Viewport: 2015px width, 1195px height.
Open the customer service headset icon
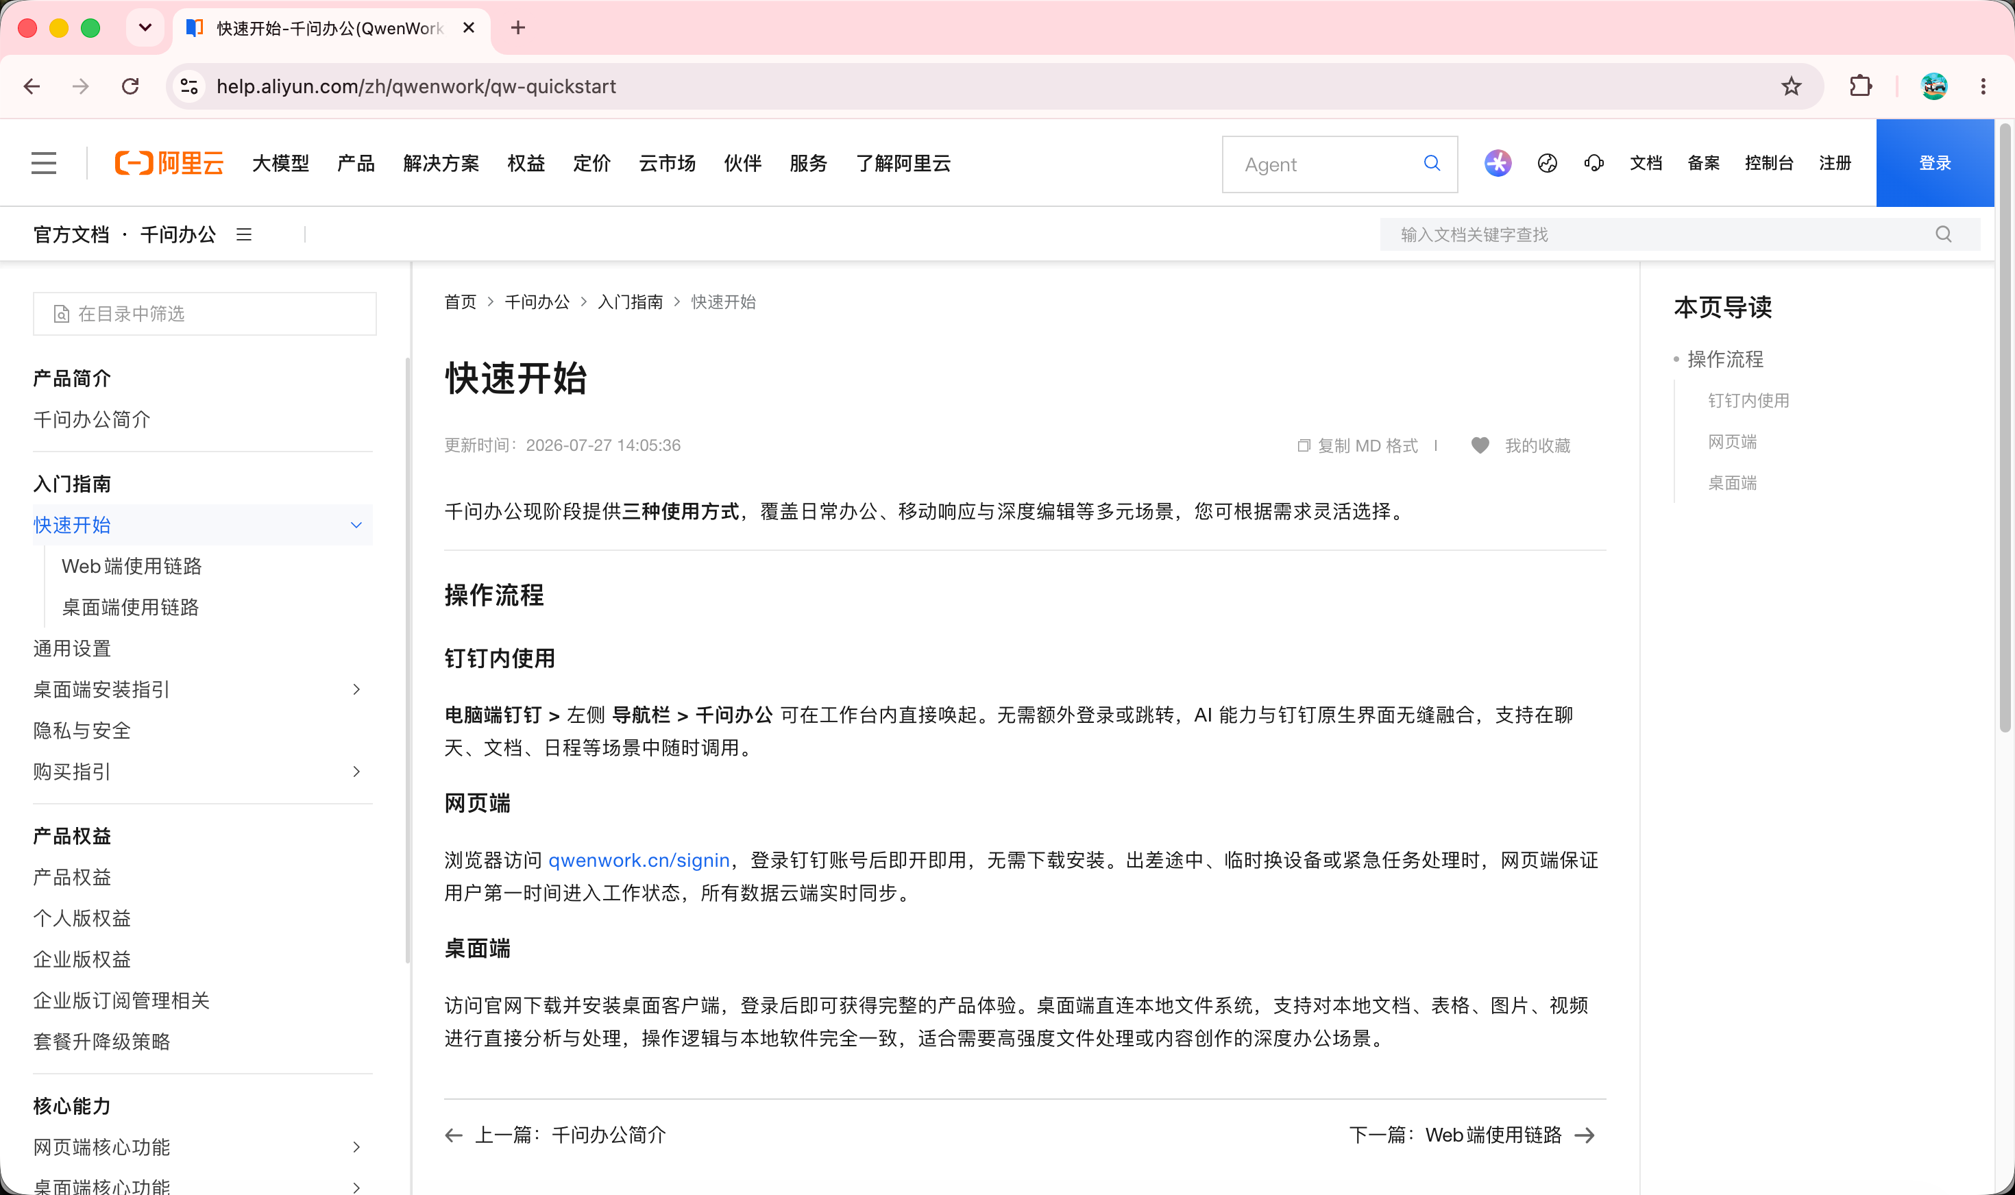(x=1593, y=164)
